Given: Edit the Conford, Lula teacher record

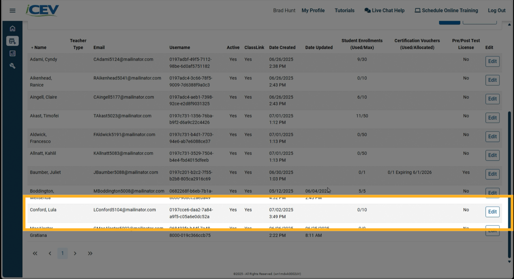Looking at the screenshot, I should point(492,212).
